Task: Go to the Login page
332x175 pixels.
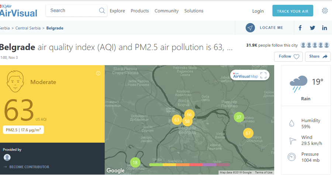Action: coord(258,11)
